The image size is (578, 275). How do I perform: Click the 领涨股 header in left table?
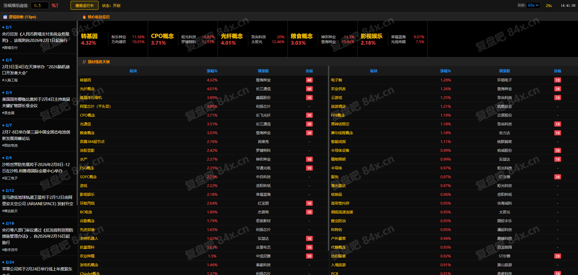(263, 71)
